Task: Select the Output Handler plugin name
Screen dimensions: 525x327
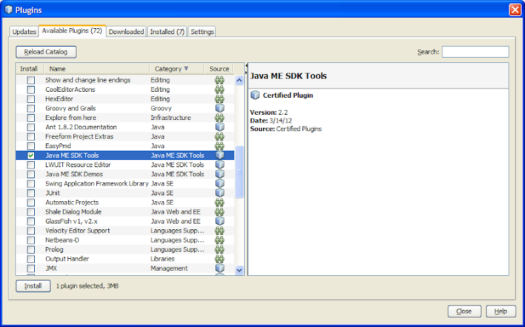Action: coord(68,259)
